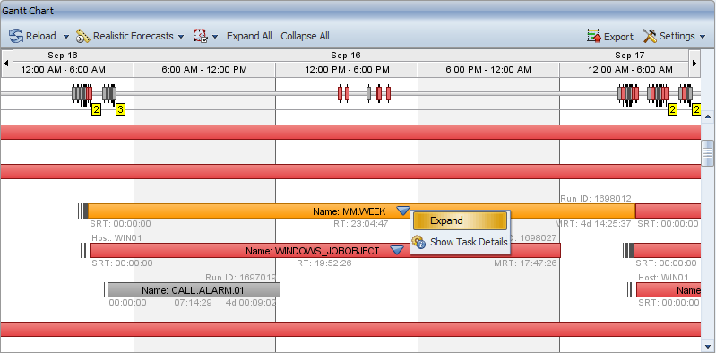
Task: Click the Run ID: 1698012 label
Action: 596,199
